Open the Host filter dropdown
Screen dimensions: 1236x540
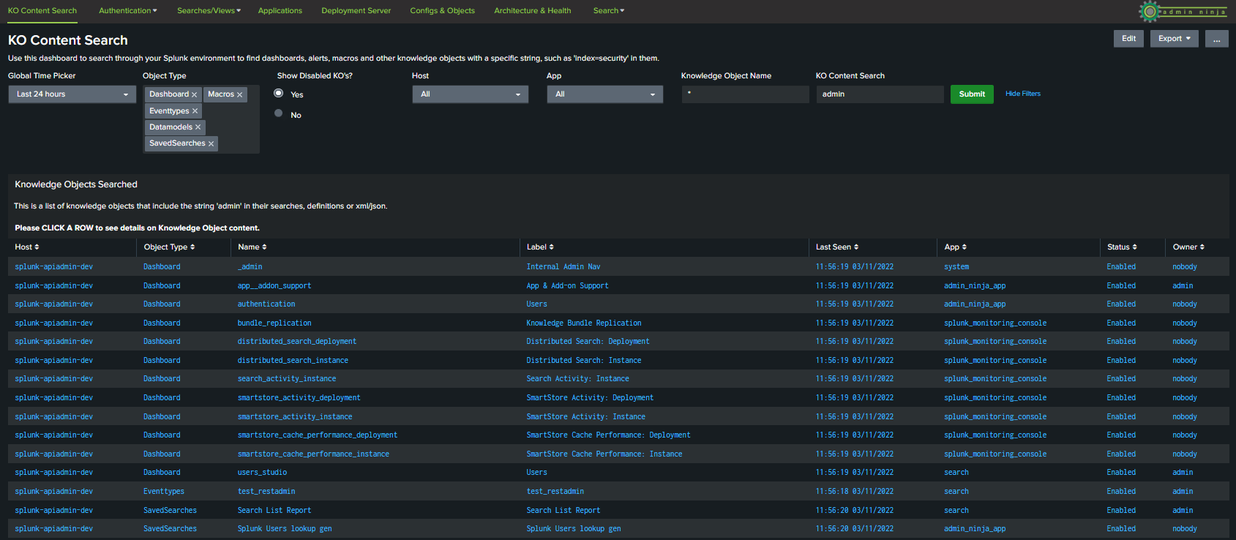tap(471, 94)
